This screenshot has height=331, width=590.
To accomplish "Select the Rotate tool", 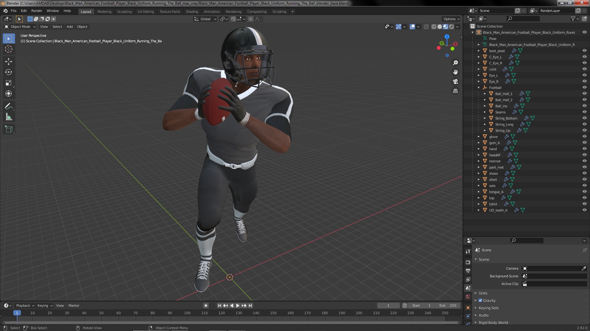I will 9,72.
